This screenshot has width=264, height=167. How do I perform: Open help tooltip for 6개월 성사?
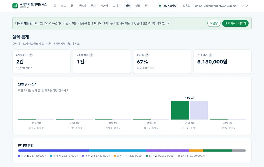point(31,55)
